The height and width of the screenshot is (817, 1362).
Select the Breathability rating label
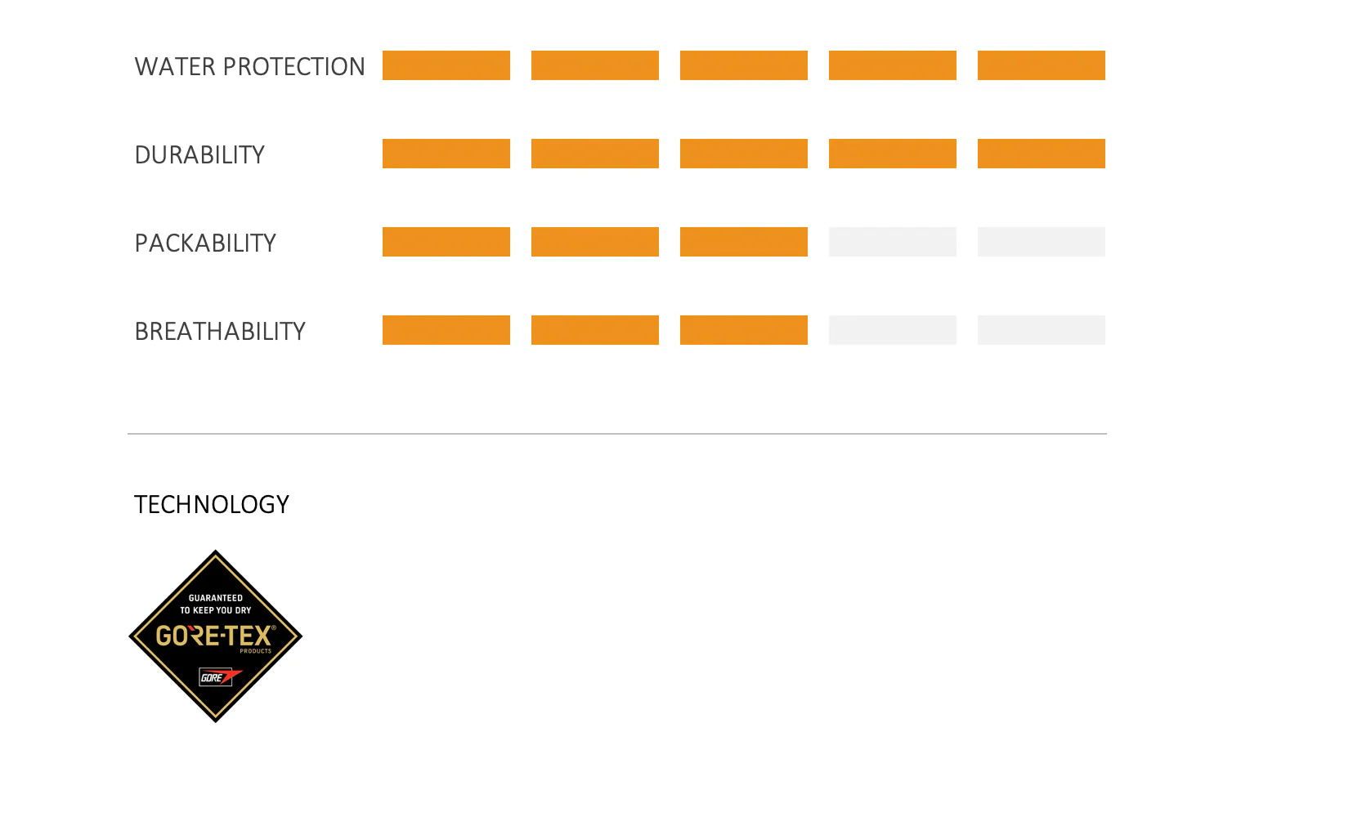[220, 331]
